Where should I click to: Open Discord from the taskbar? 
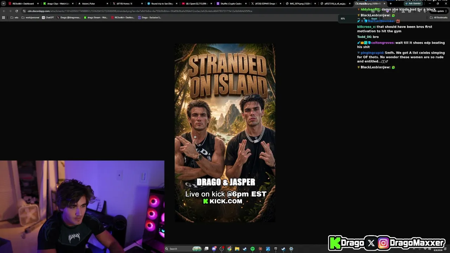coord(214,249)
